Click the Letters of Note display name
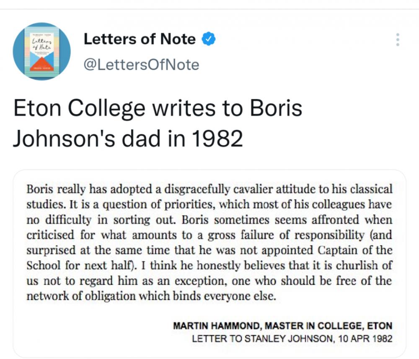This screenshot has width=419, height=359. pos(140,39)
